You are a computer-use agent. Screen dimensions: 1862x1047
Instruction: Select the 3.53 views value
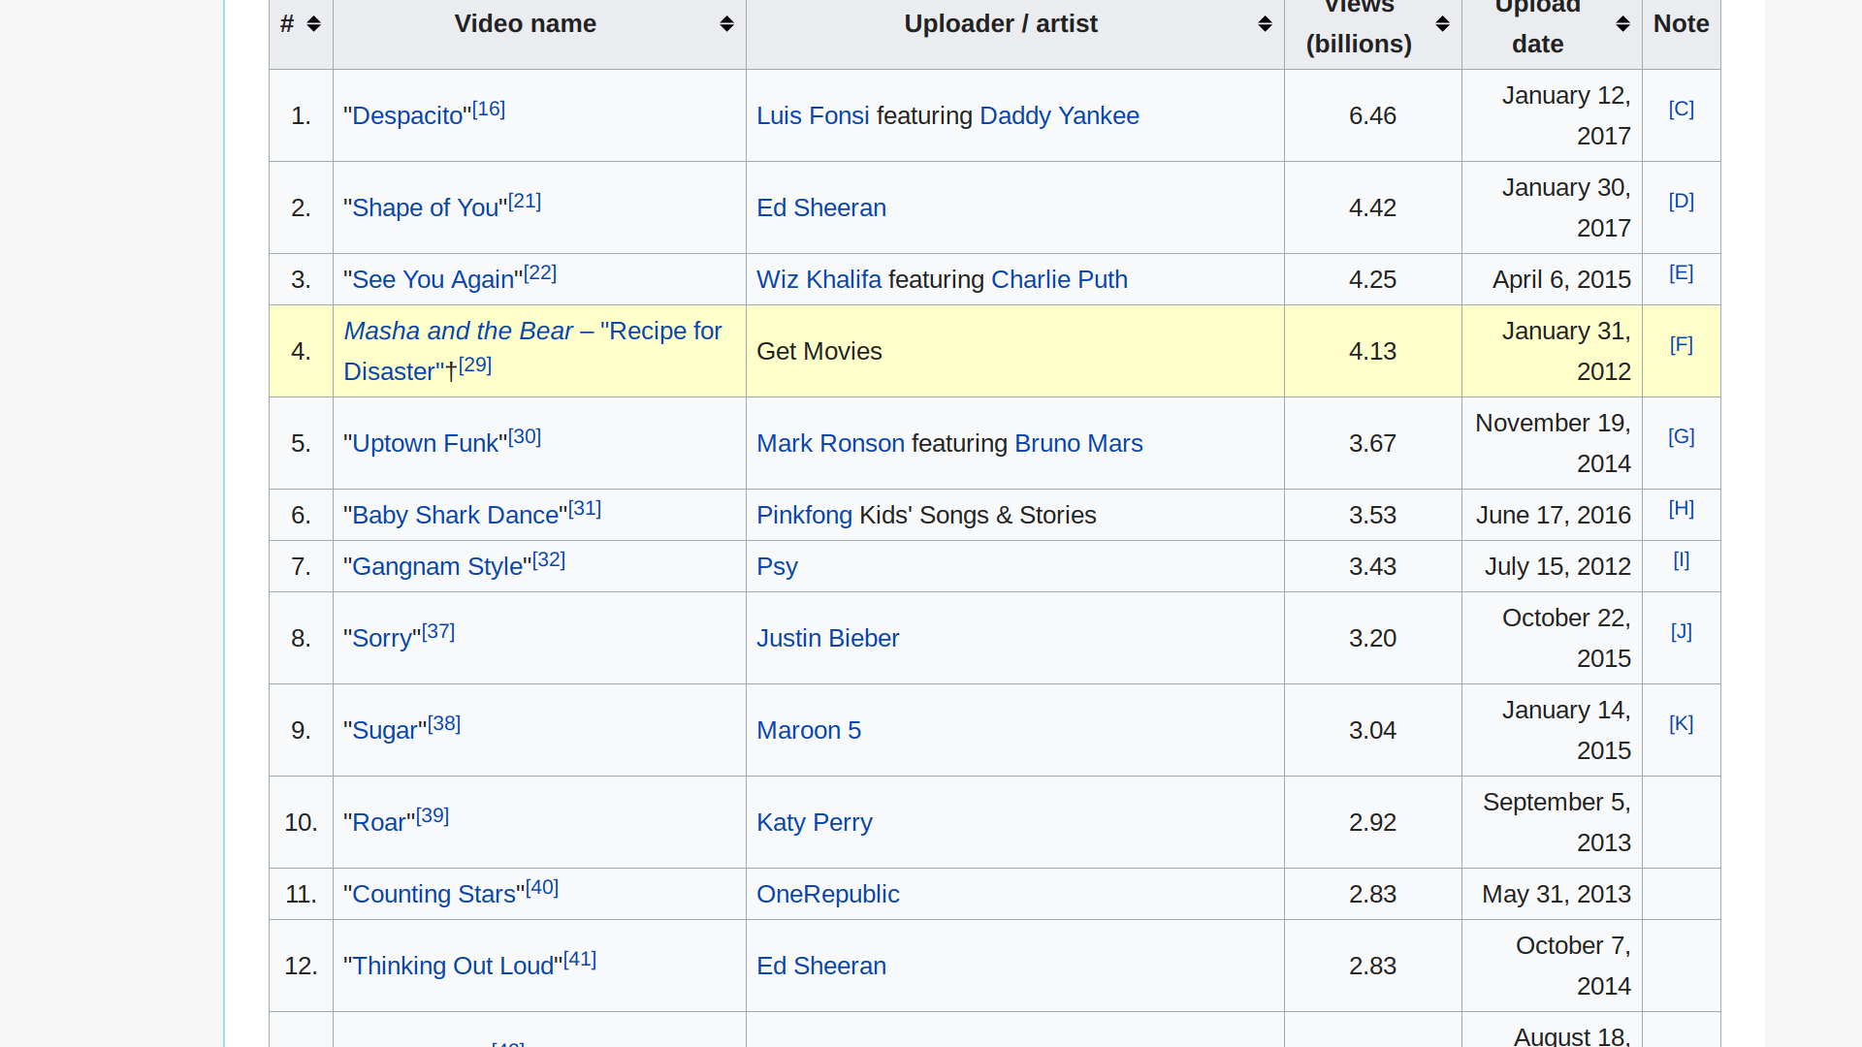[1372, 516]
